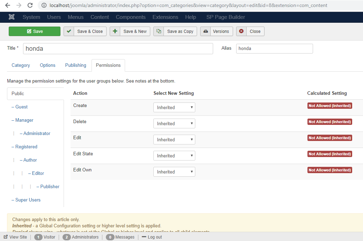Viewport: 363px width, 241px height.
Task: Select the Publisher user group
Action: pyautogui.click(x=50, y=186)
